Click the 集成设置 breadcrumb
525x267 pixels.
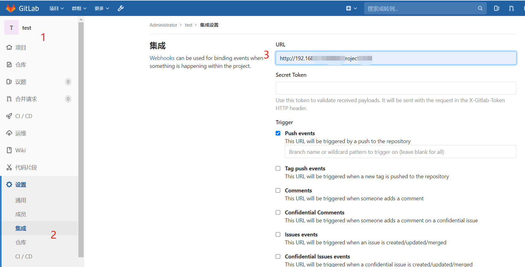tap(209, 25)
